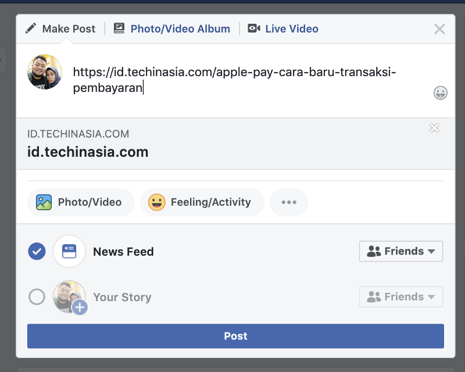
Task: Click the pencil Make Post icon
Action: [31, 28]
